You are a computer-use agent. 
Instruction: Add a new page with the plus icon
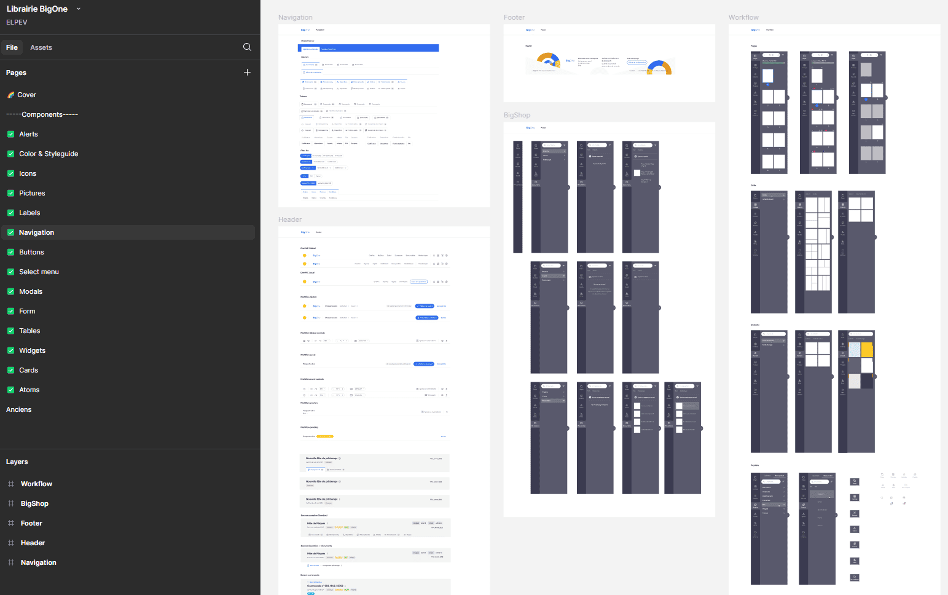pos(247,73)
